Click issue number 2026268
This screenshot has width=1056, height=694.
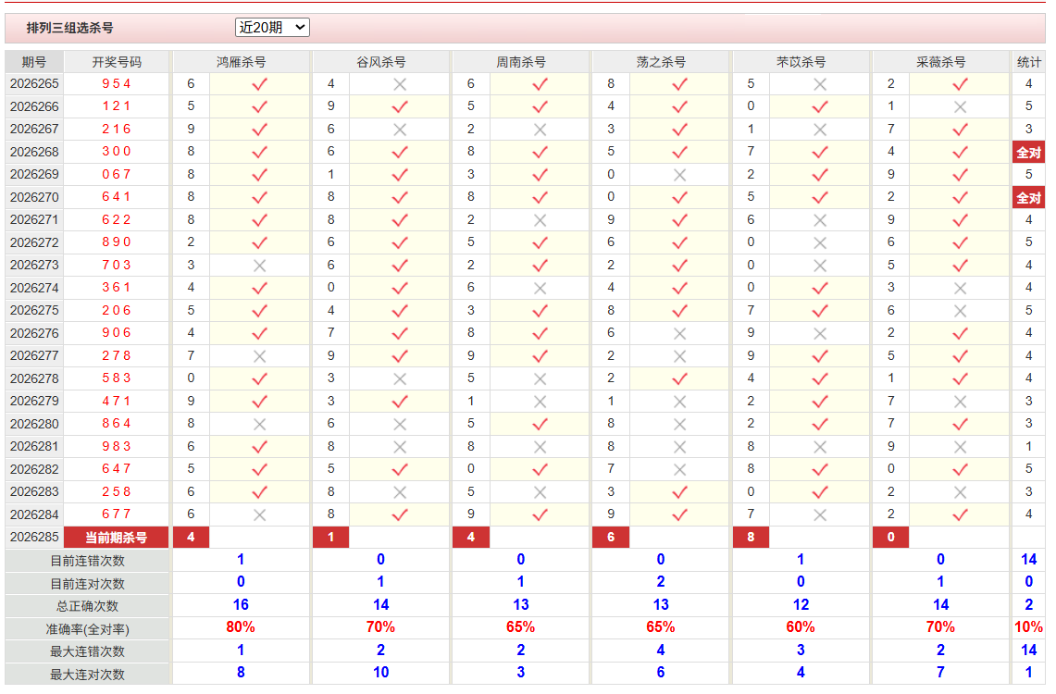(34, 152)
